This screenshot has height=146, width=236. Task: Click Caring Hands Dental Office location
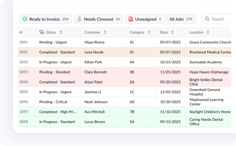(x=206, y=122)
